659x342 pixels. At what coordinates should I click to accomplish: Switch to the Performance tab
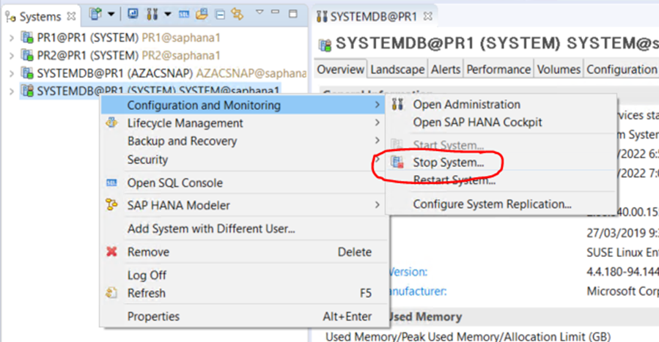498,70
